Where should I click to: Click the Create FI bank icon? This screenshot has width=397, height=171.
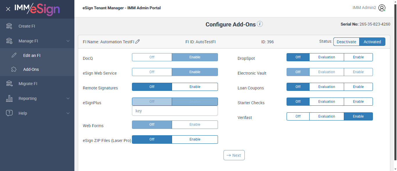coord(9,26)
